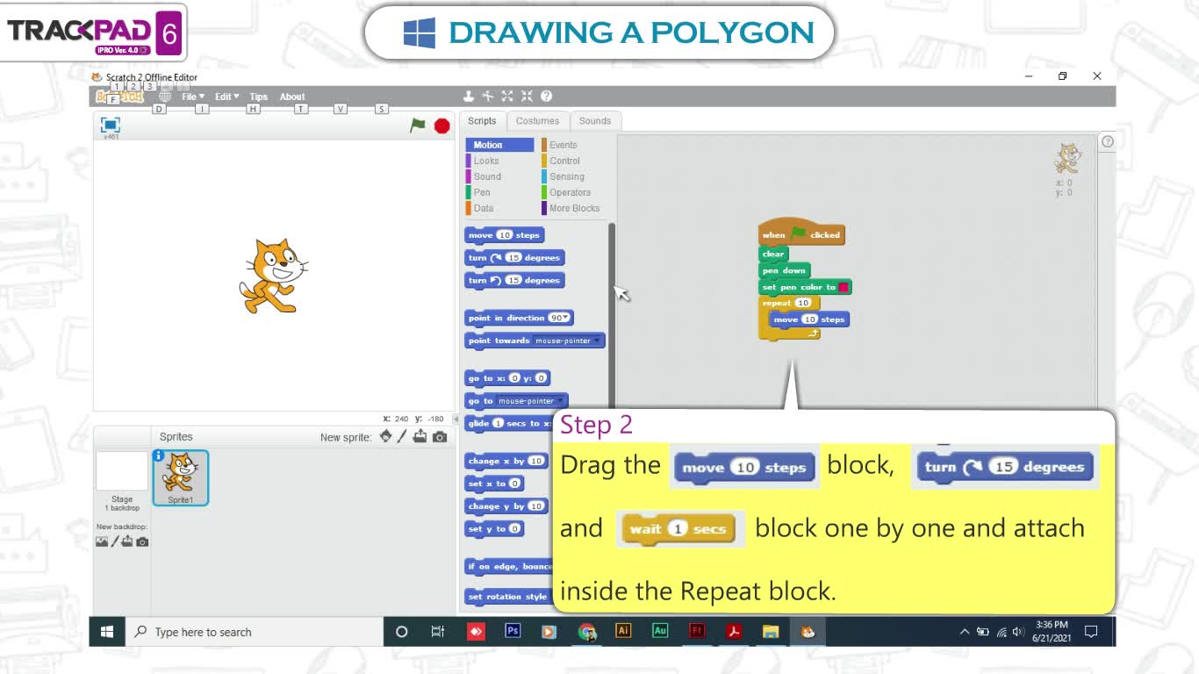Open the help panel question mark beside the scripts area
Screen dimensions: 1199x674
(x=1108, y=141)
